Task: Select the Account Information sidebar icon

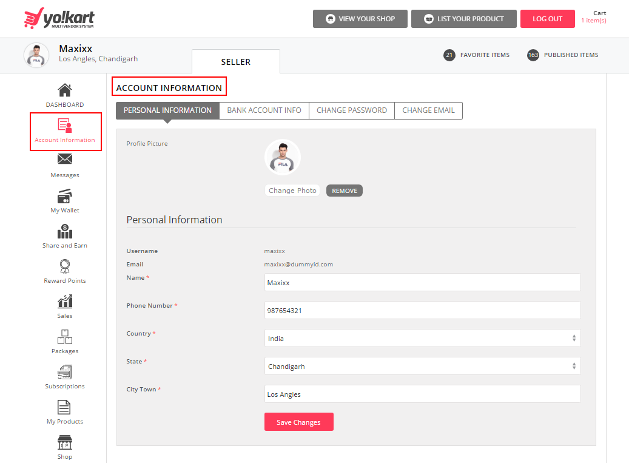Action: coord(64,125)
